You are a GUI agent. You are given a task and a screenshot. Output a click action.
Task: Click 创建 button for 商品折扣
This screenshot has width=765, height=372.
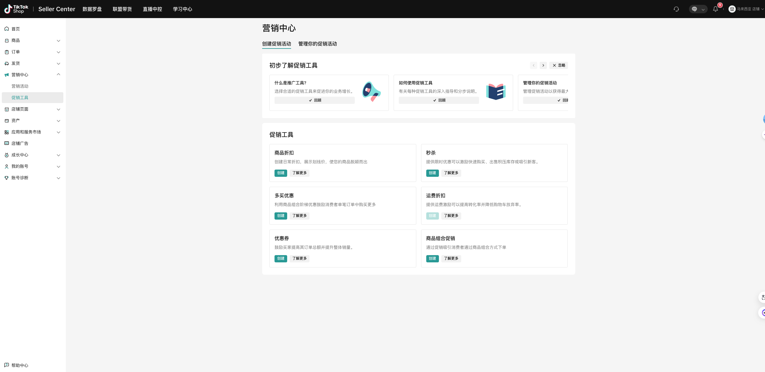coord(281,173)
